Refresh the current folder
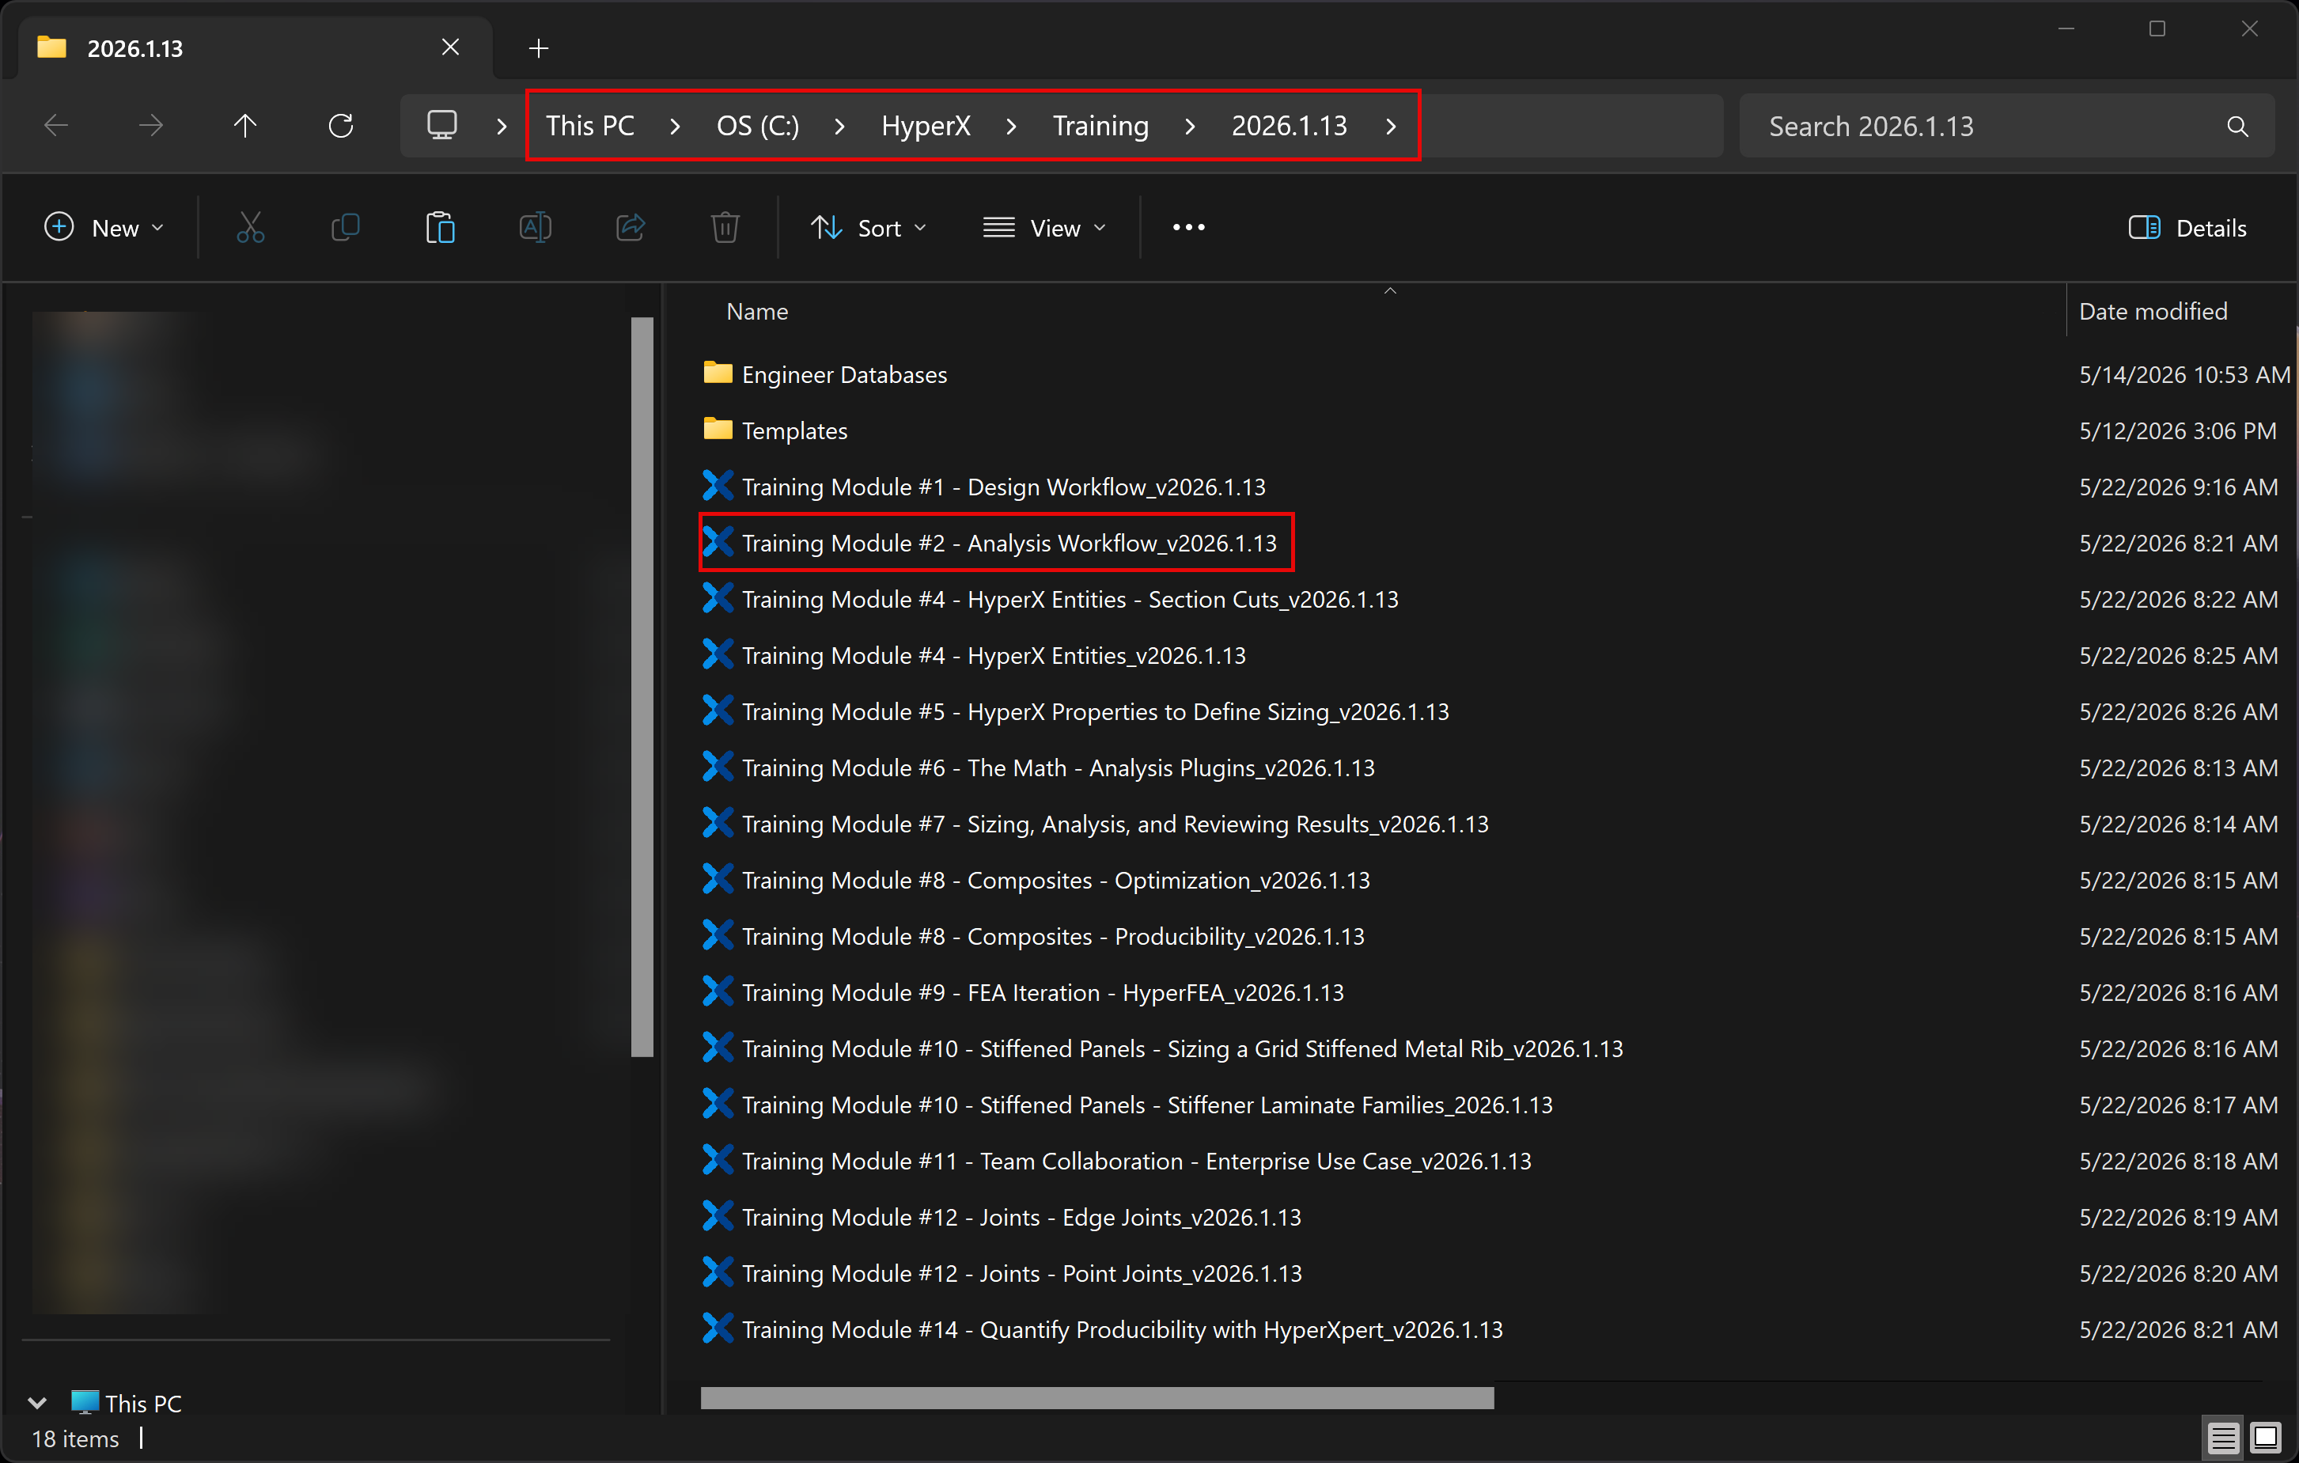2299x1463 pixels. point(341,125)
